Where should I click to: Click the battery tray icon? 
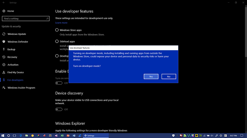(x=208, y=136)
